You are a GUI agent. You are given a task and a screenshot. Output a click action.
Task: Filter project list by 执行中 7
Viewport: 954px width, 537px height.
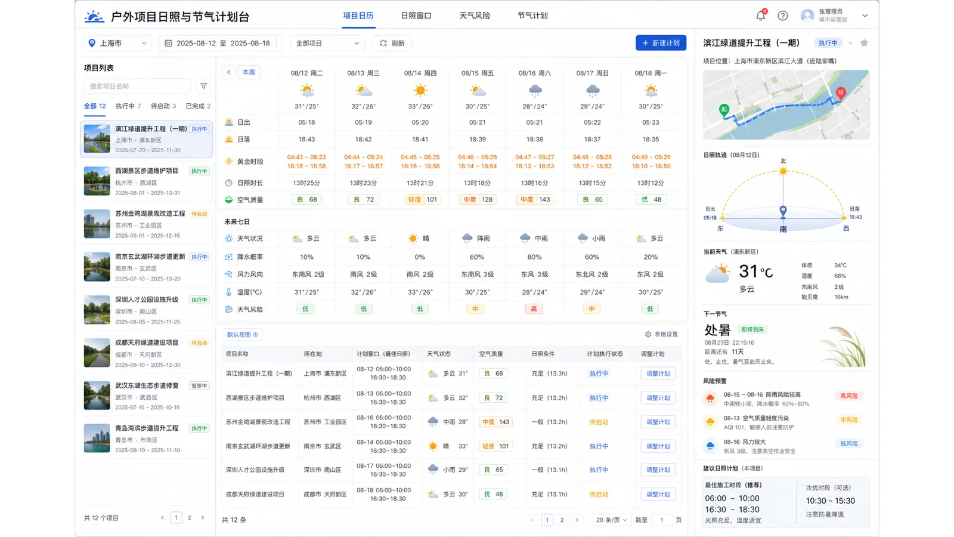[128, 106]
